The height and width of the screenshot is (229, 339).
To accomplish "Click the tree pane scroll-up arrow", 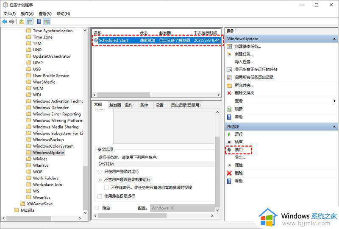I will pos(85,31).
